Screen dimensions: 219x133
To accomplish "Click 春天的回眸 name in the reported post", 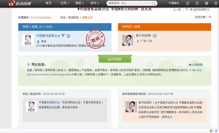I will pos(145,103).
